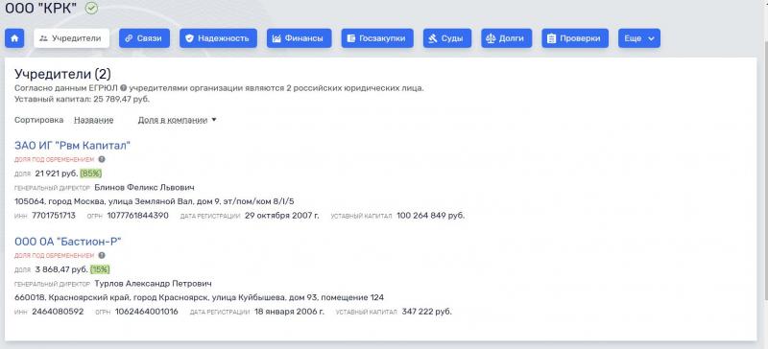Switch to the Учредители tab
768x349 pixels.
pos(71,38)
